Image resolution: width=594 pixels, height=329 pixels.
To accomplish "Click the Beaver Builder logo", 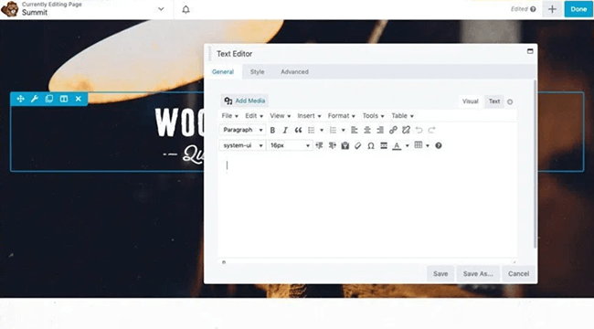I will pos(9,9).
